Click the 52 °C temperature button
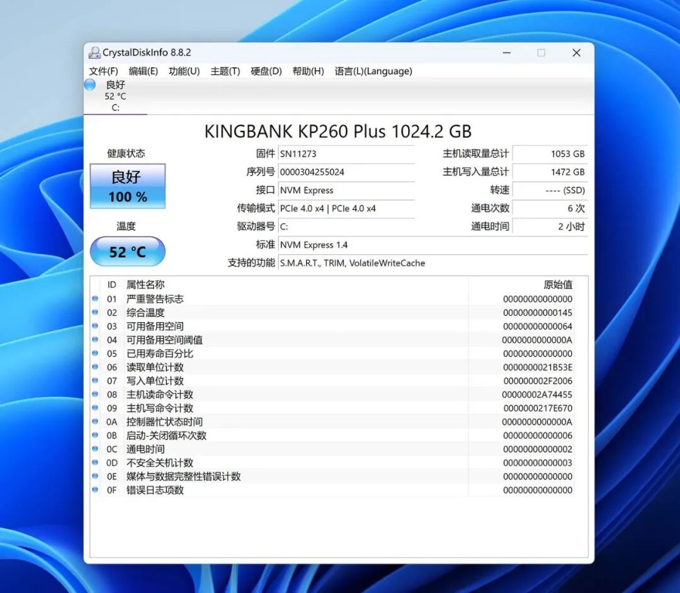The image size is (680, 593). click(x=127, y=252)
